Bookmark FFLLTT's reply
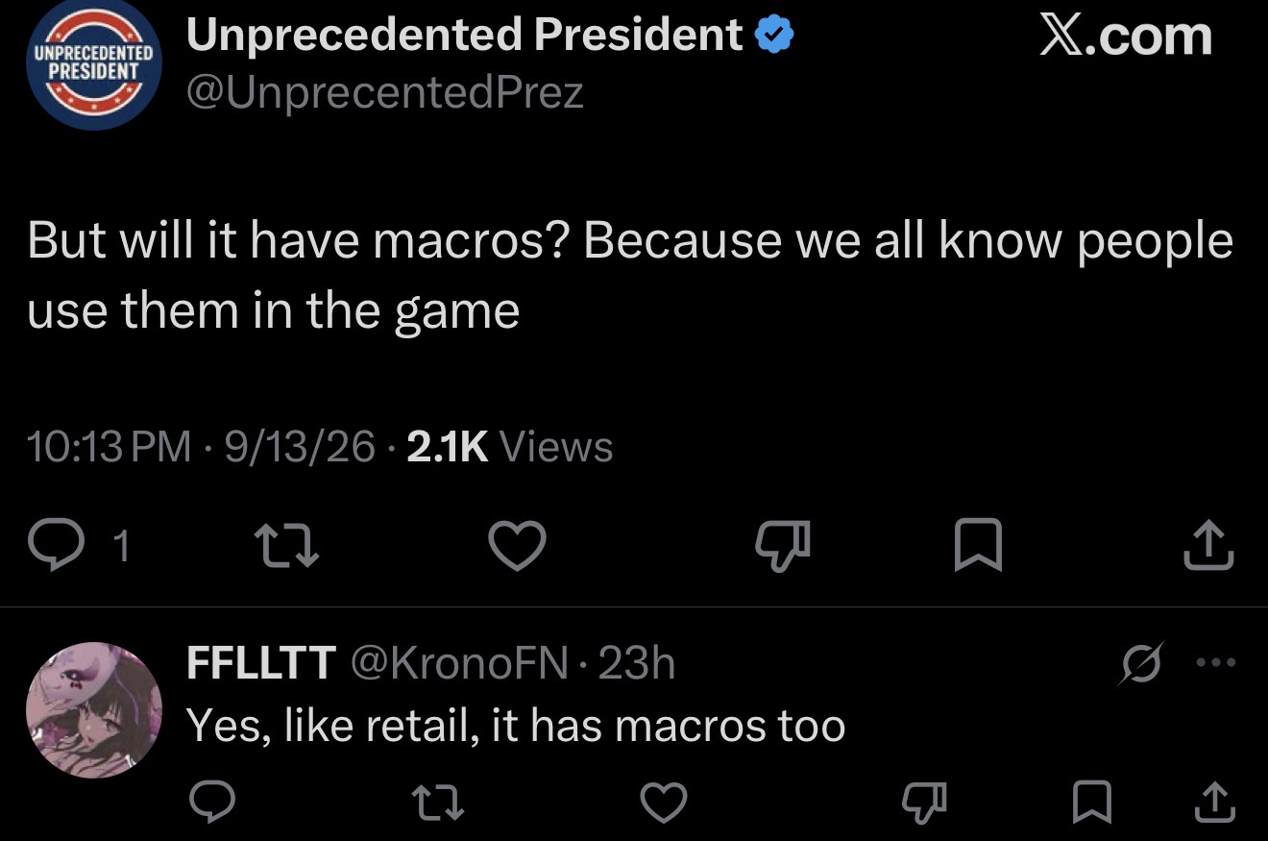The image size is (1268, 841). point(1093,804)
